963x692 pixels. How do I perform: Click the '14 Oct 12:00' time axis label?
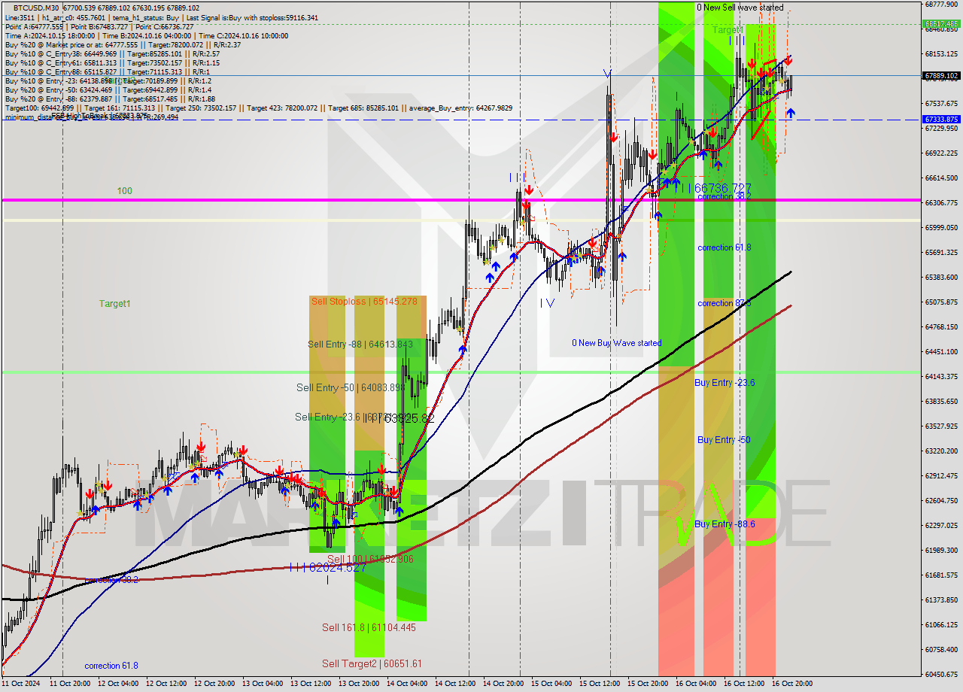(455, 684)
